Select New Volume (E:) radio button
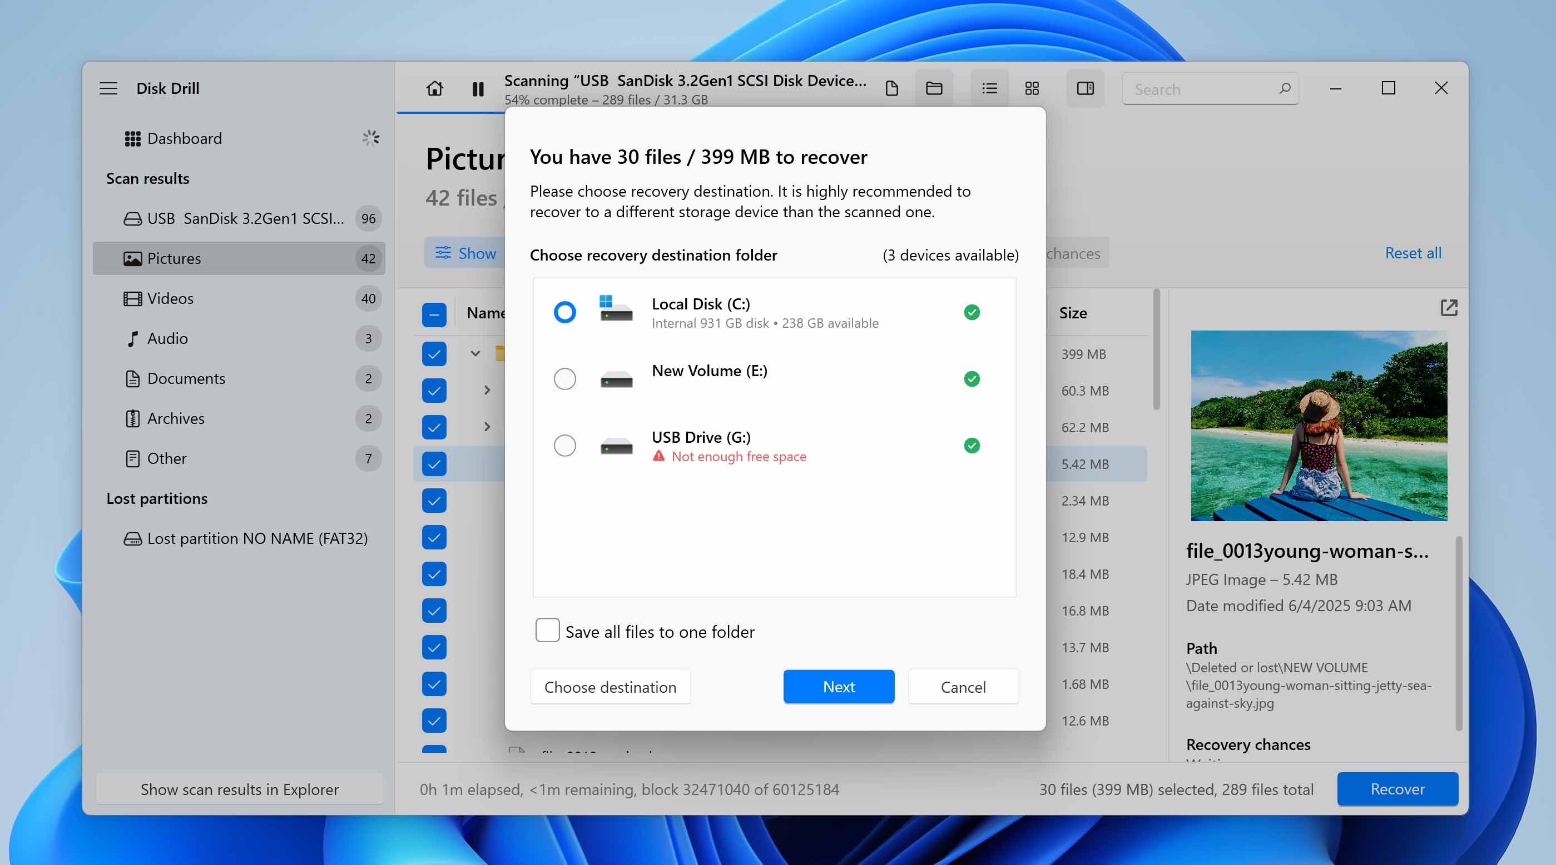1556x865 pixels. 565,379
